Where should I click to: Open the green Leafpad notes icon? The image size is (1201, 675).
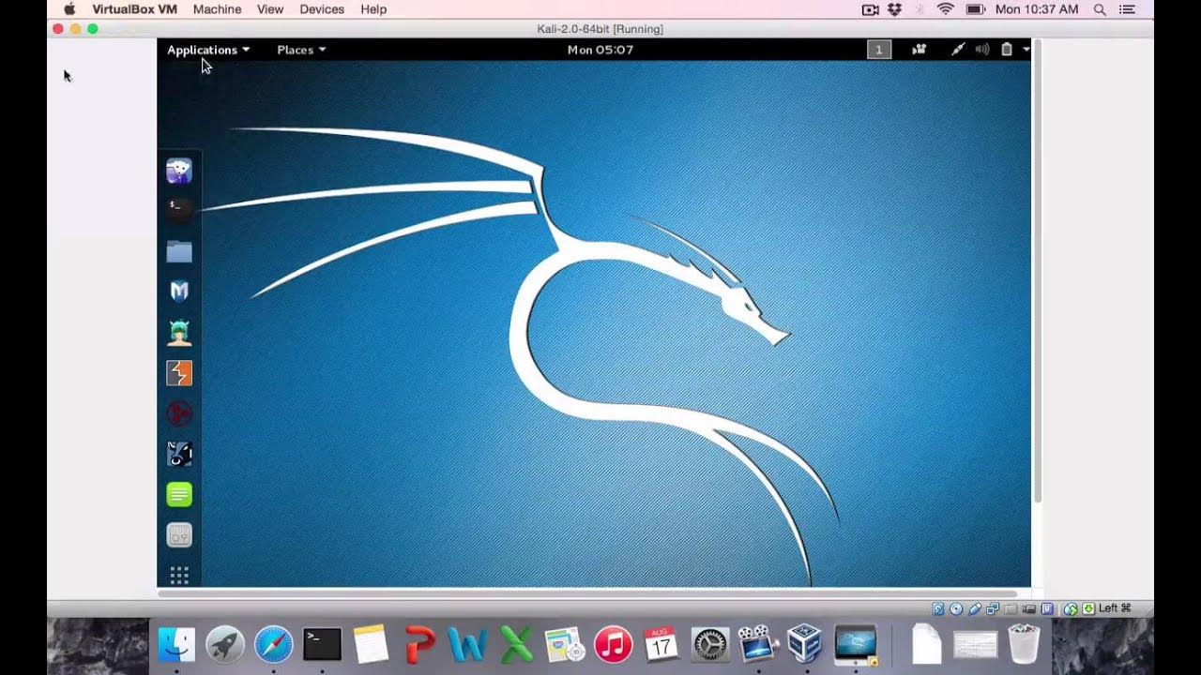pos(179,494)
